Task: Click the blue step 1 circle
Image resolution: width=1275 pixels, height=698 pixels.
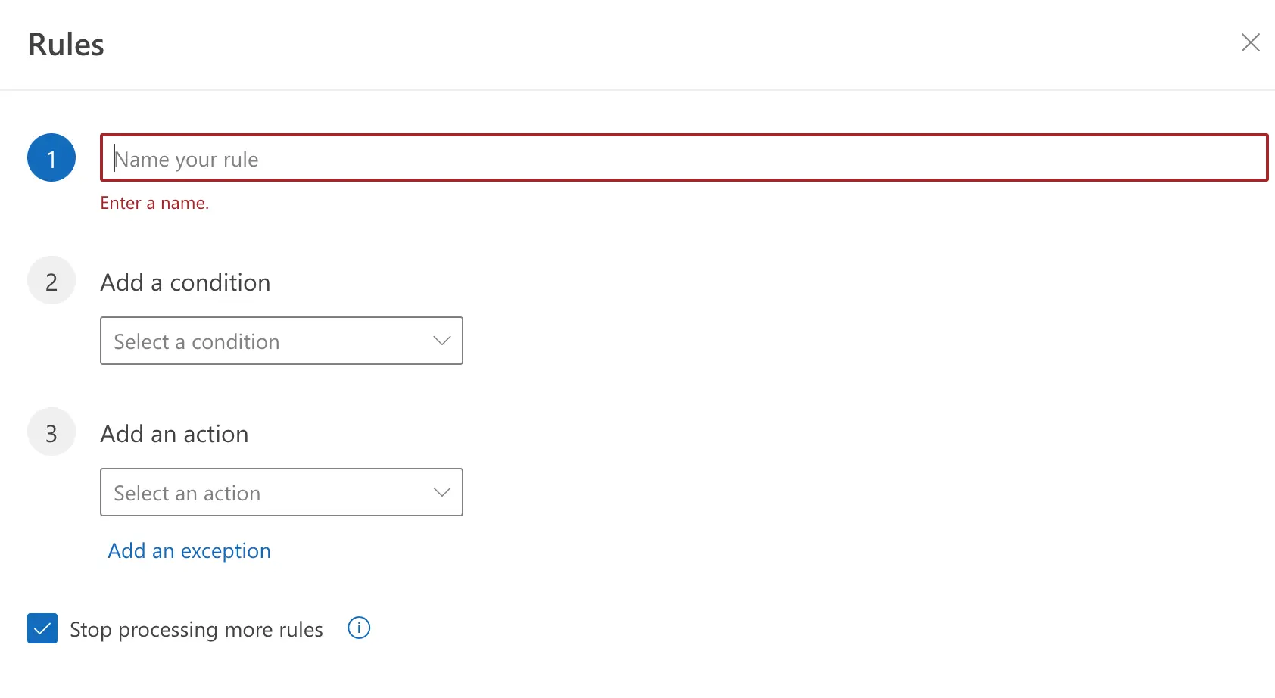Action: point(51,158)
